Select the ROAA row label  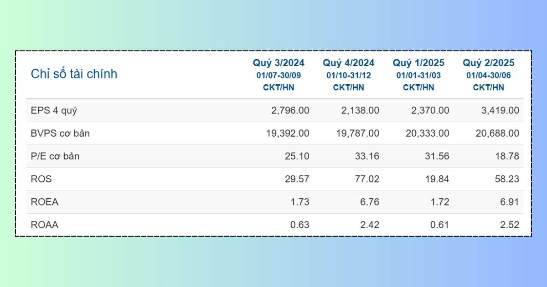click(45, 225)
